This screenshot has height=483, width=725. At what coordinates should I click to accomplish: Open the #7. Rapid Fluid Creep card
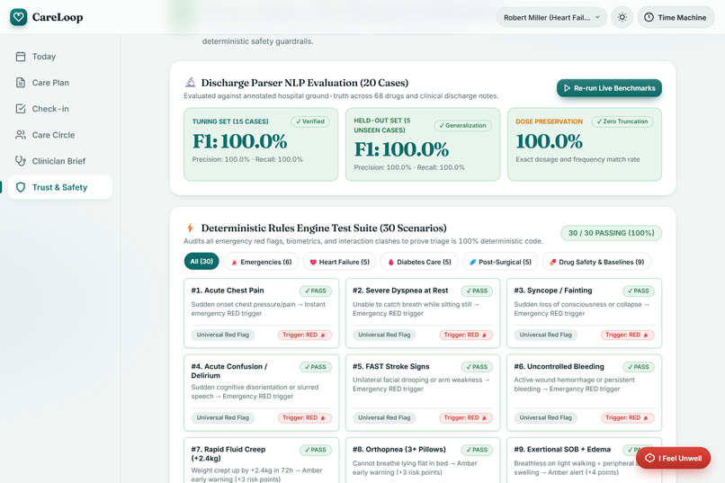tap(261, 461)
